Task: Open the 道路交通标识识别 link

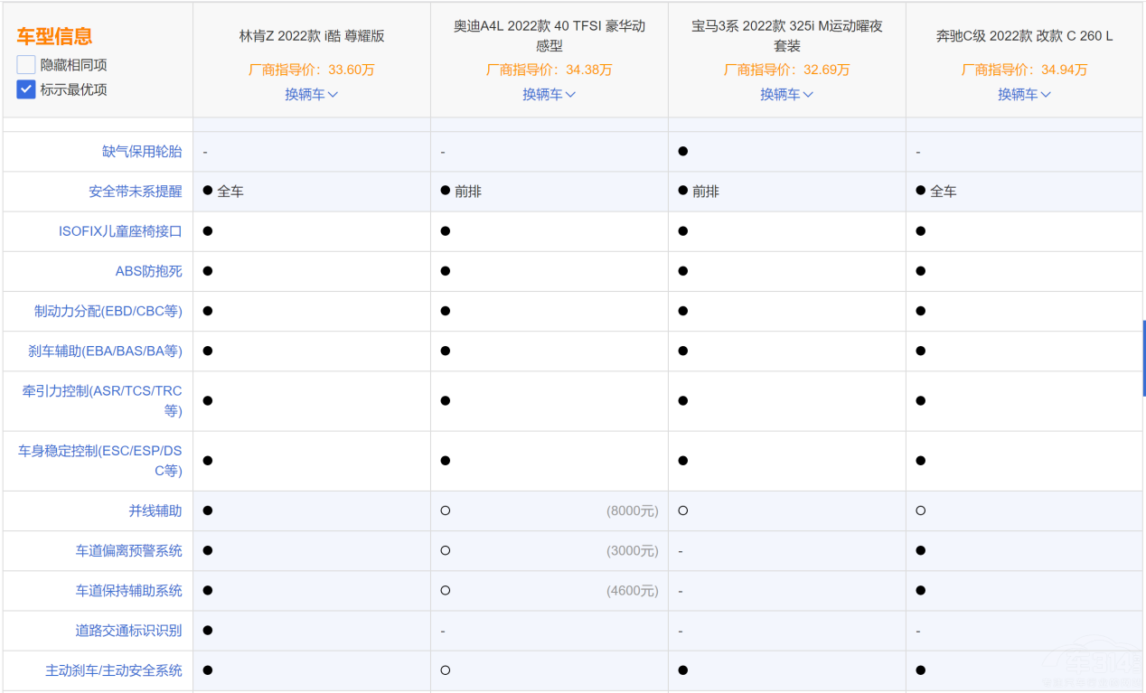Action: click(x=128, y=630)
